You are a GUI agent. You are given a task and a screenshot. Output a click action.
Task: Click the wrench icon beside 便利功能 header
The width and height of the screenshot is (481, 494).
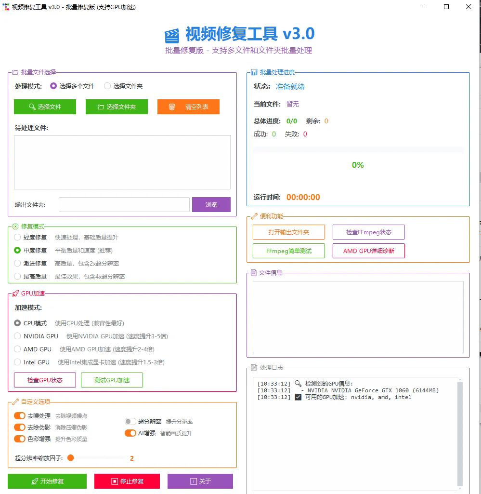(254, 216)
